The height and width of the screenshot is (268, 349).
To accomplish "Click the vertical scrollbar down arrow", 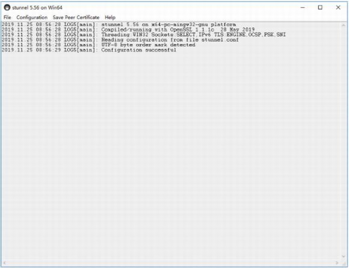I will click(x=343, y=257).
